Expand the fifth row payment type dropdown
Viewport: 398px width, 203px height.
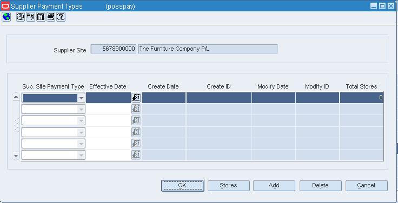click(x=81, y=144)
